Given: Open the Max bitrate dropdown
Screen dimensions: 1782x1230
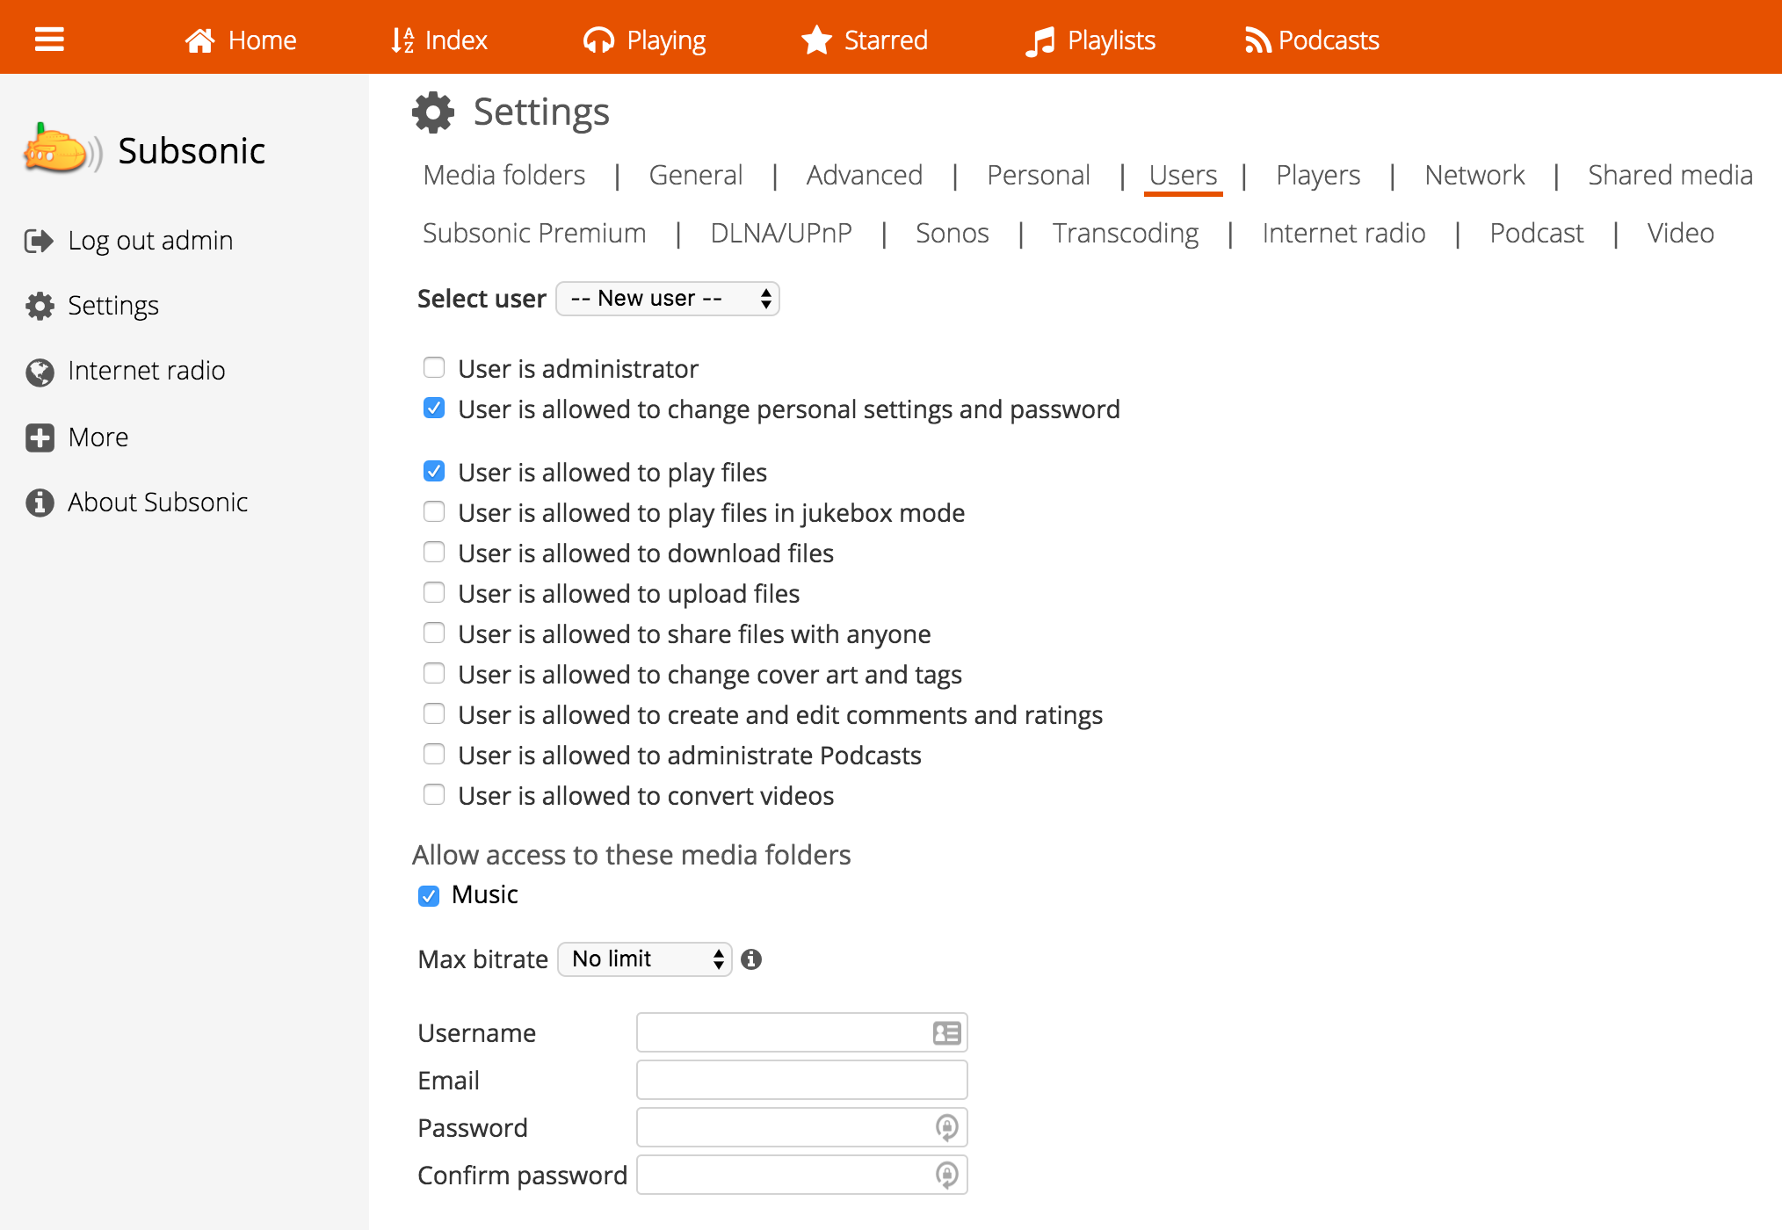Looking at the screenshot, I should point(645,959).
